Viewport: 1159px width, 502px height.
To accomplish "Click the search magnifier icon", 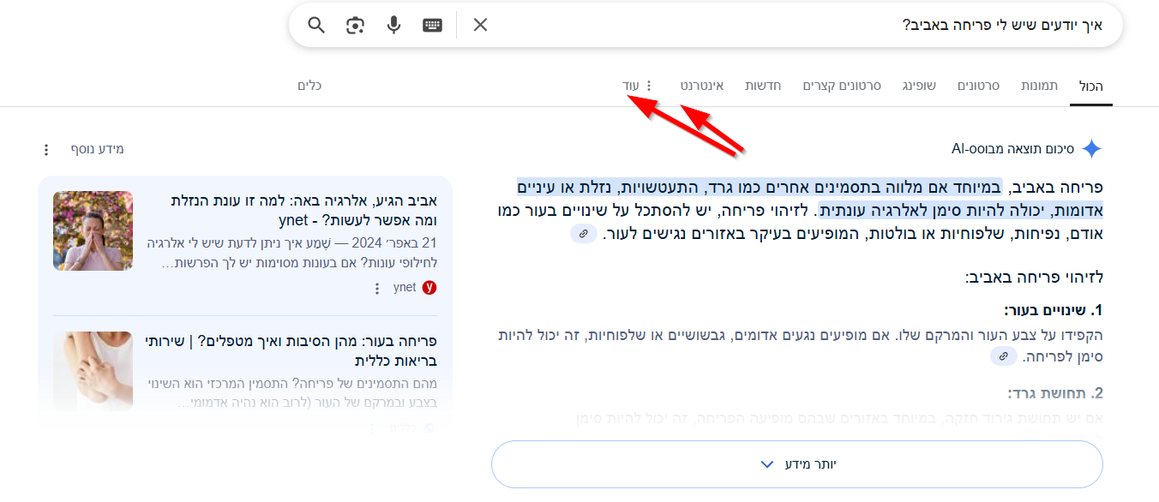I will (315, 25).
